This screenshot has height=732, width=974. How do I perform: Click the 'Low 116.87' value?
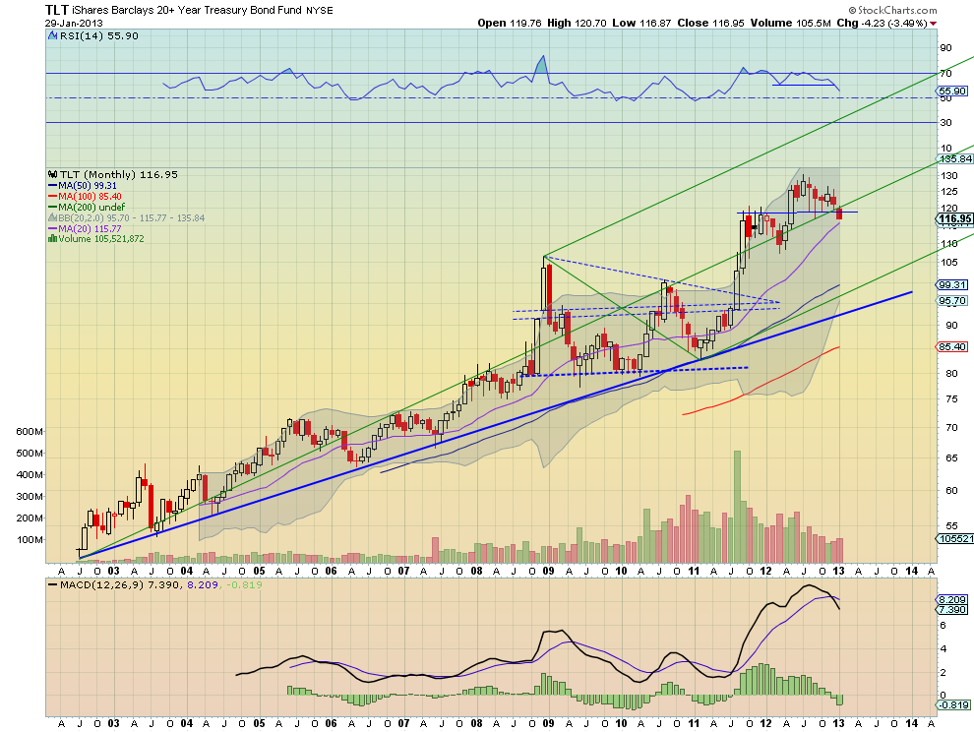click(x=641, y=23)
